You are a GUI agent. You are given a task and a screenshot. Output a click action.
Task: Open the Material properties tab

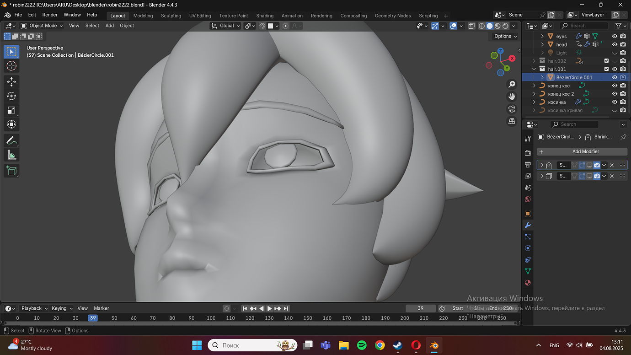(528, 282)
